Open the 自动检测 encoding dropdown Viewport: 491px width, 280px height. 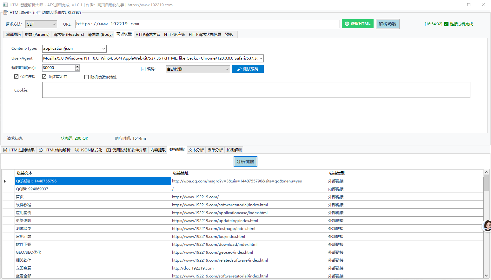pos(227,69)
